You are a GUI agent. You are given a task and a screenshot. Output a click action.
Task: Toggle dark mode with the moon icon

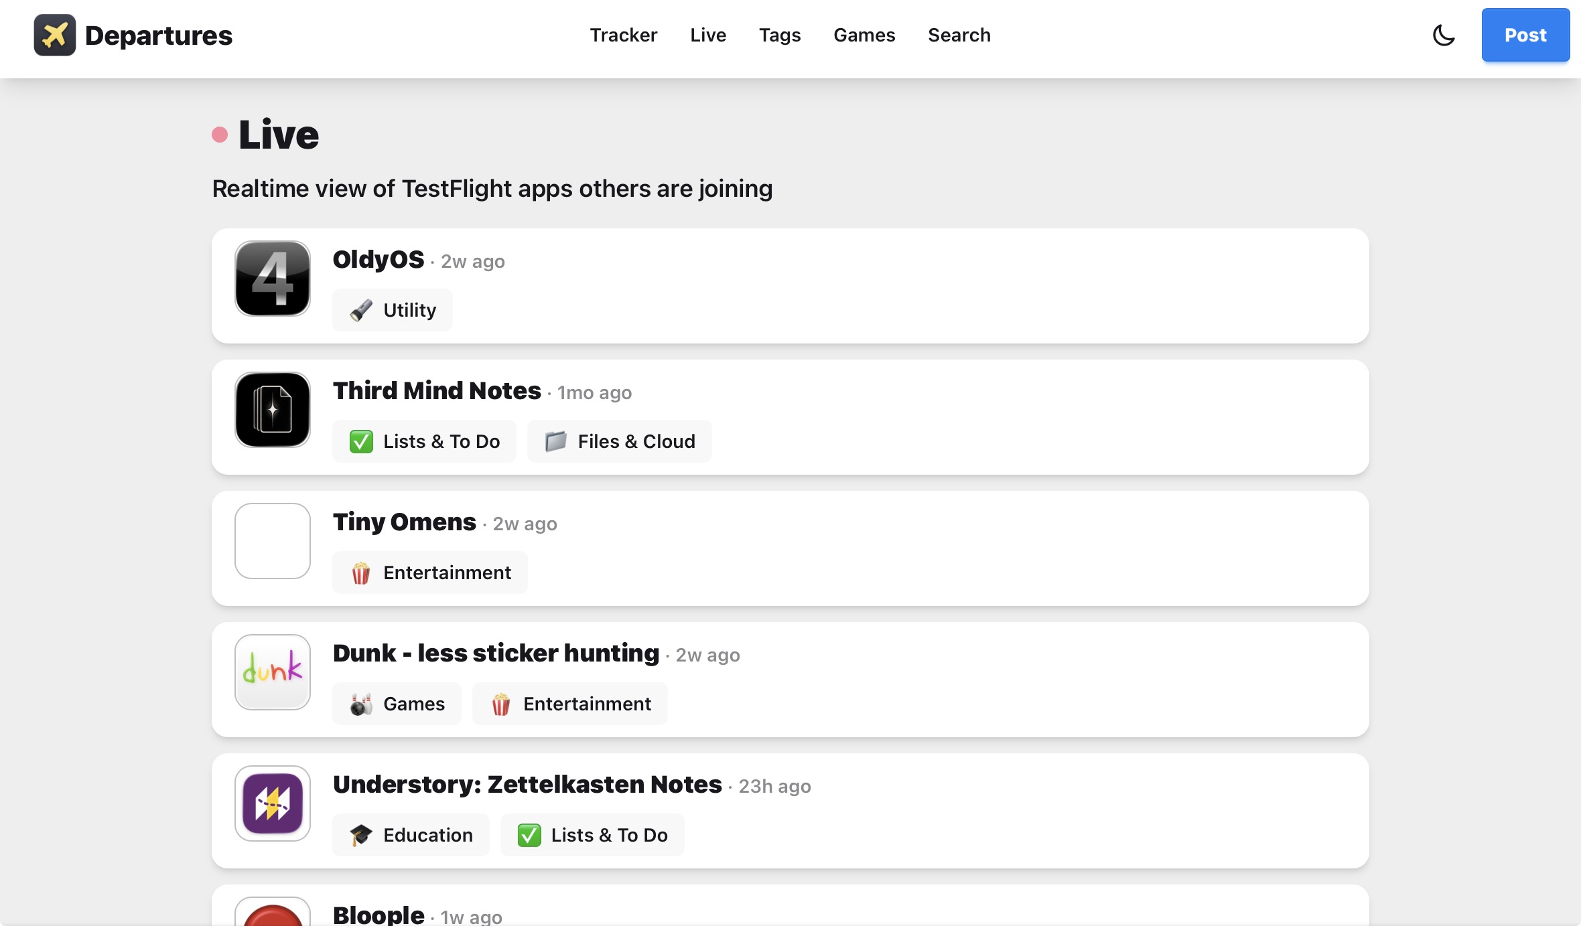(1444, 35)
